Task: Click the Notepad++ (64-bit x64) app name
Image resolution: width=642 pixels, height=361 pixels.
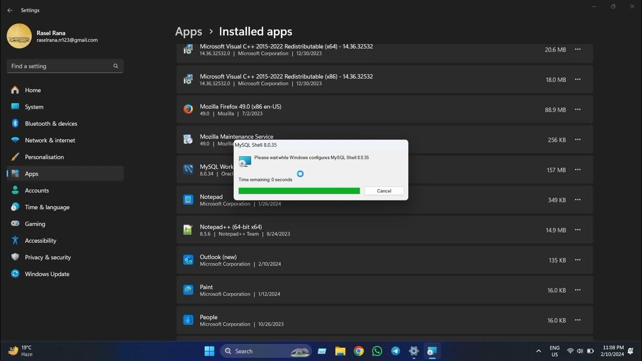Action: click(231, 227)
